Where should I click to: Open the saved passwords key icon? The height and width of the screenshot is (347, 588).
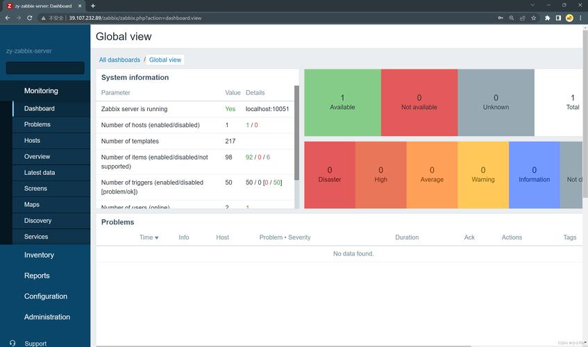(x=501, y=17)
